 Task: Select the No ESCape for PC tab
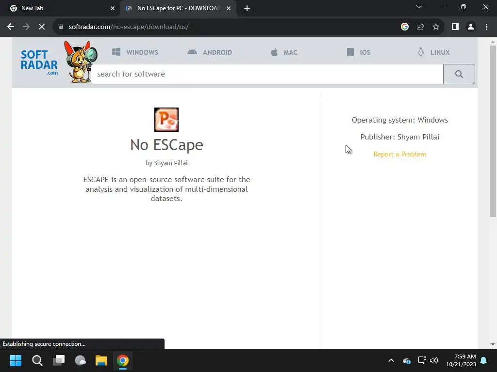click(178, 8)
